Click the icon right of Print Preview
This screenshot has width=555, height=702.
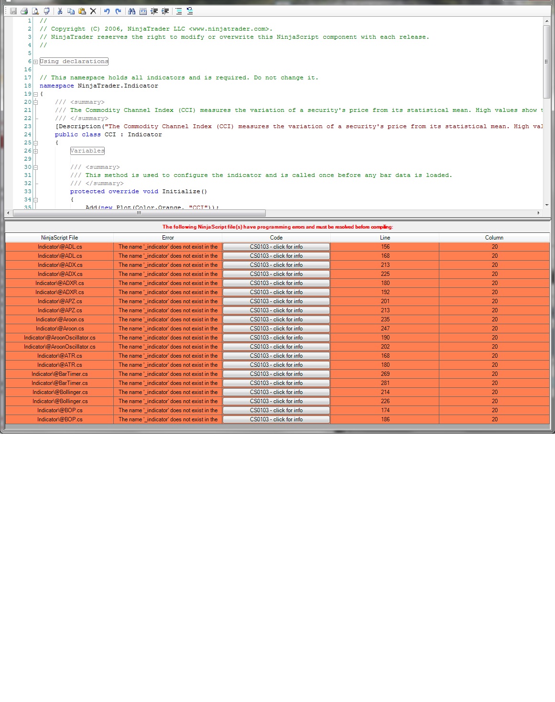[x=46, y=11]
